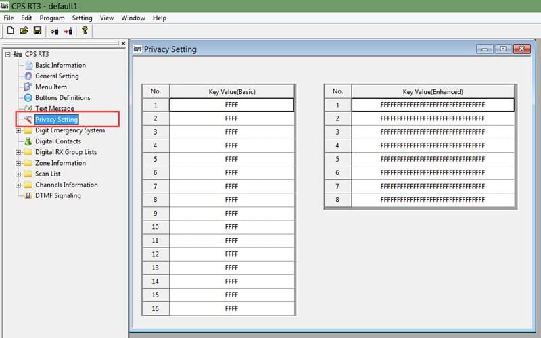541x338 pixels.
Task: Click the Key Value(Basic) column header
Action: [x=232, y=92]
